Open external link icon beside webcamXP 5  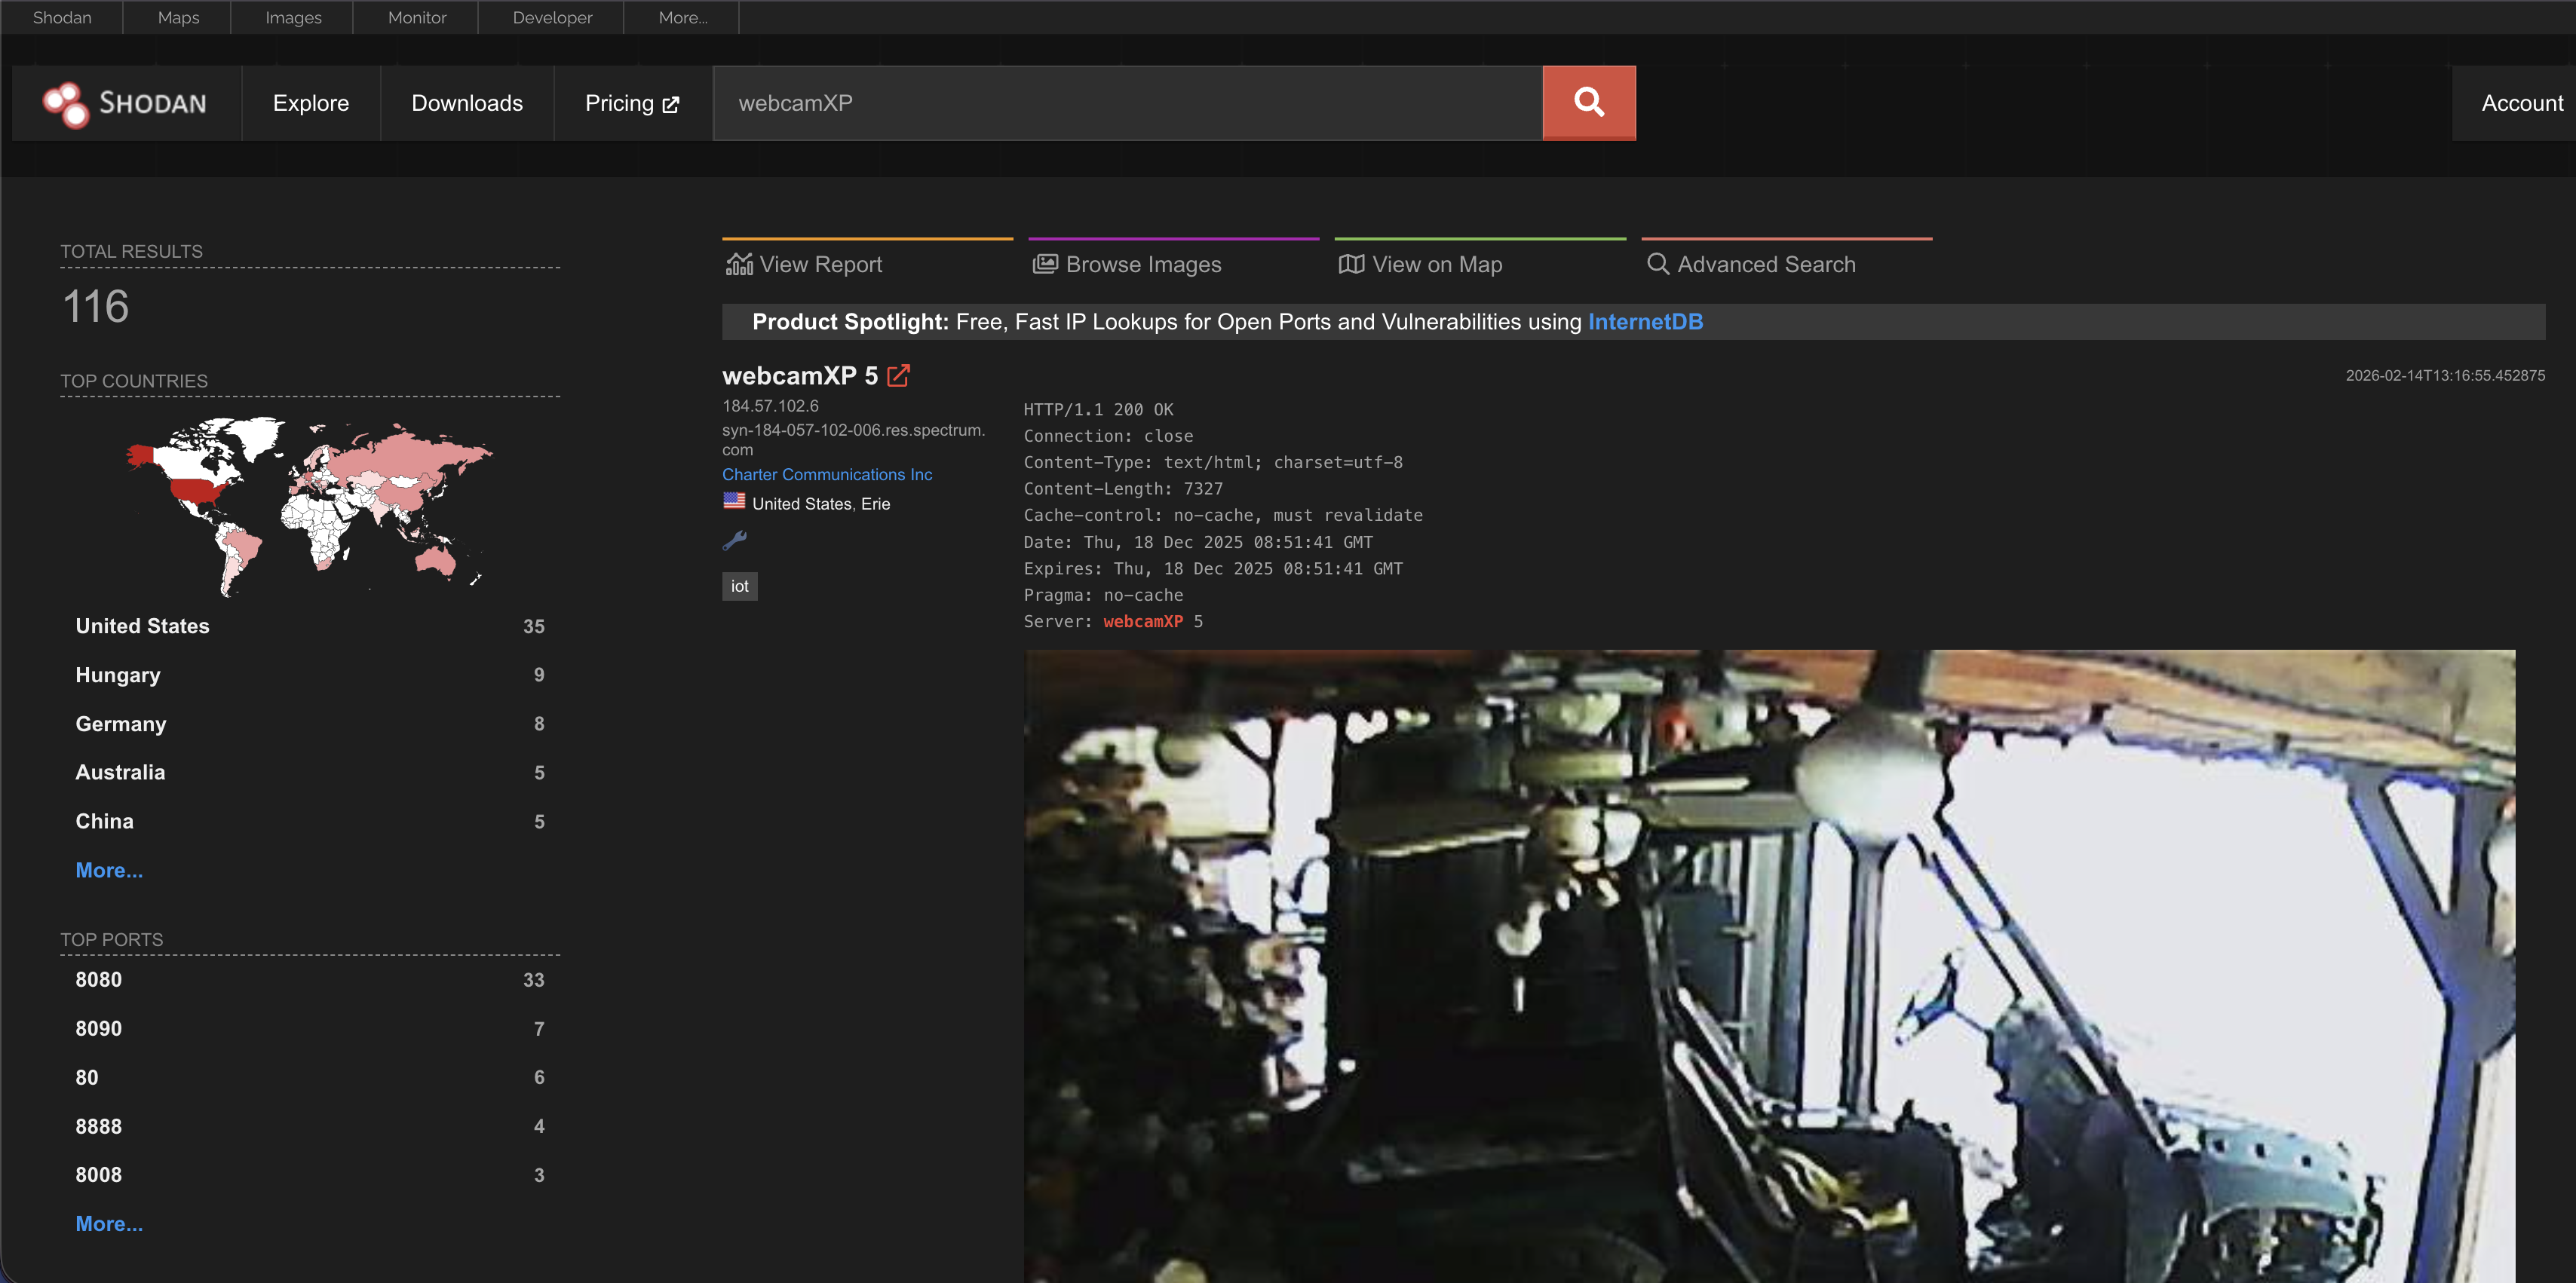pyautogui.click(x=898, y=376)
